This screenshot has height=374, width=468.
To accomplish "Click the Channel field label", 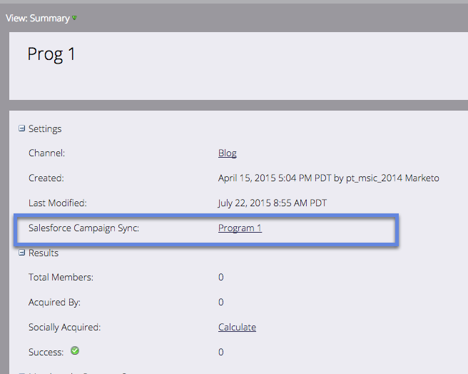I will 47,153.
